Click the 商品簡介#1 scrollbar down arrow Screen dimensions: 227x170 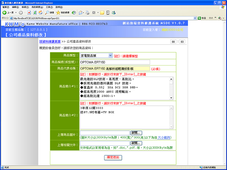(x=171, y=98)
